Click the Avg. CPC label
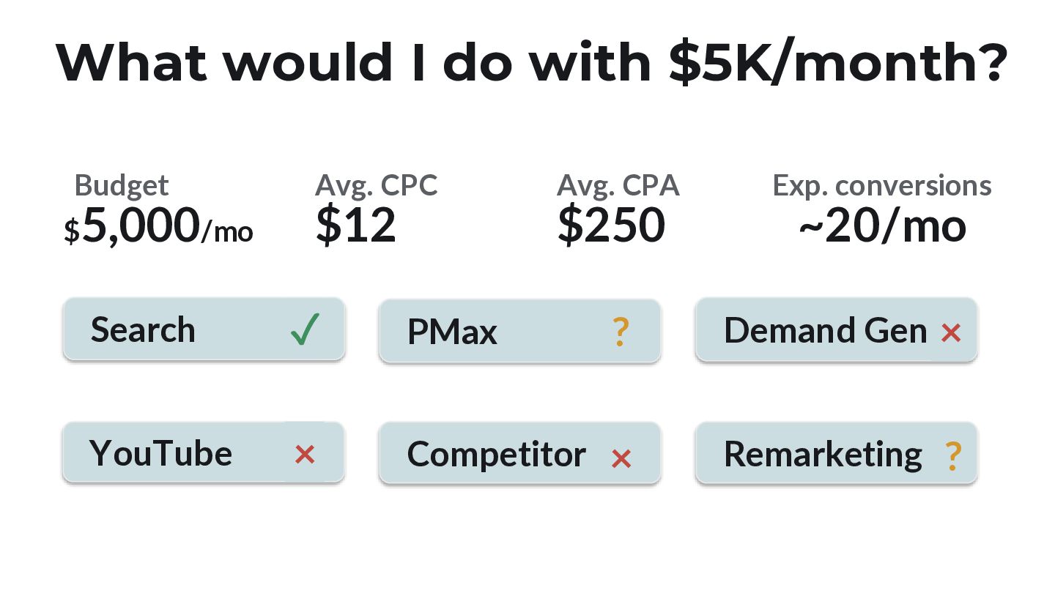Screen dimensions: 1055x593 (377, 186)
